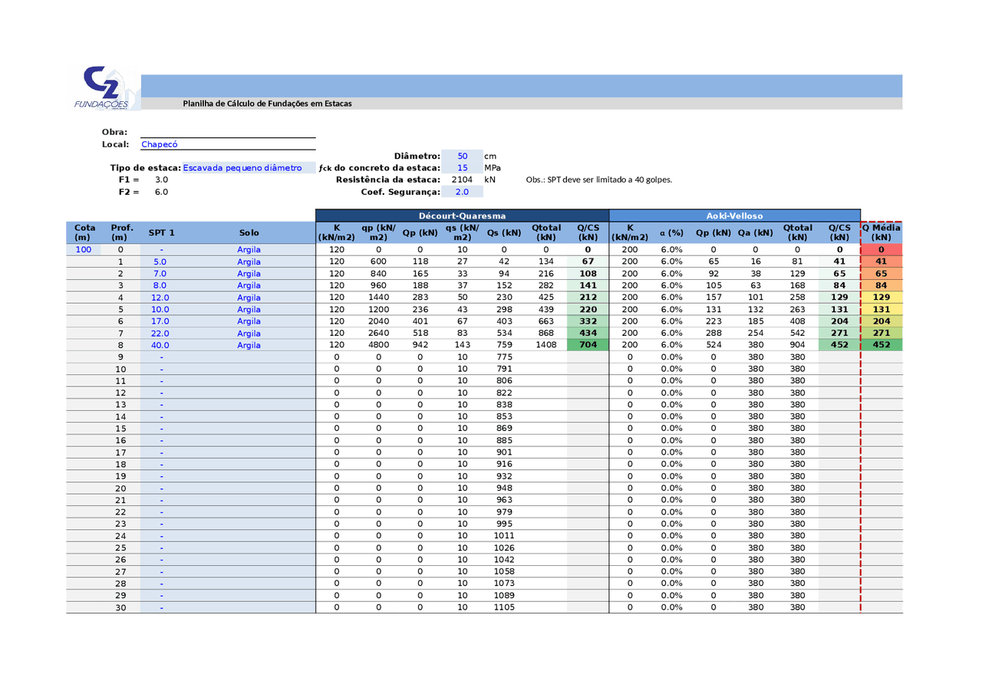Select Qs value 1011 at depth 24
The image size is (982, 694).
pos(504,535)
